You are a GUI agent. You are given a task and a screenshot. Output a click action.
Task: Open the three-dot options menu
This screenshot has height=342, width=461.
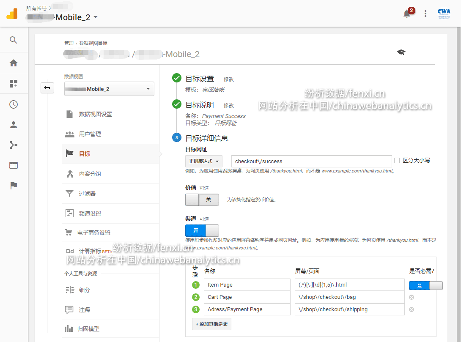(425, 14)
